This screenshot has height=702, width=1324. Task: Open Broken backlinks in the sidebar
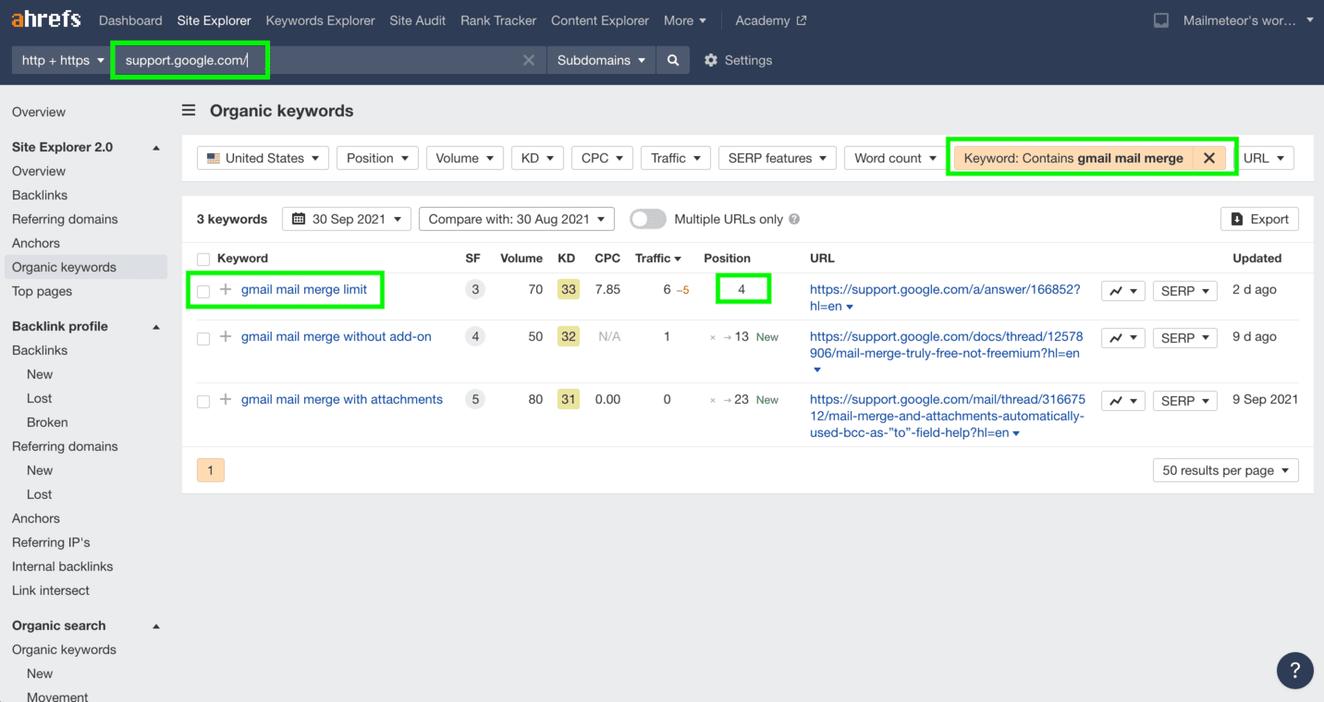[x=47, y=422]
